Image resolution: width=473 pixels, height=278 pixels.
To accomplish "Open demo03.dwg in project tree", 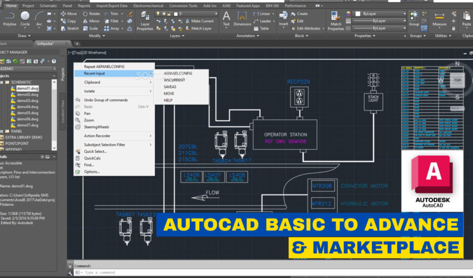I will coord(27,101).
